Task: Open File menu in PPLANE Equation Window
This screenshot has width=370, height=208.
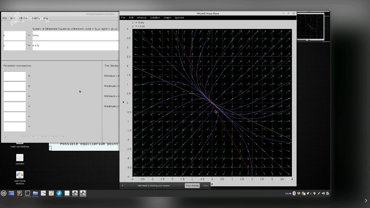Action: [x=5, y=18]
